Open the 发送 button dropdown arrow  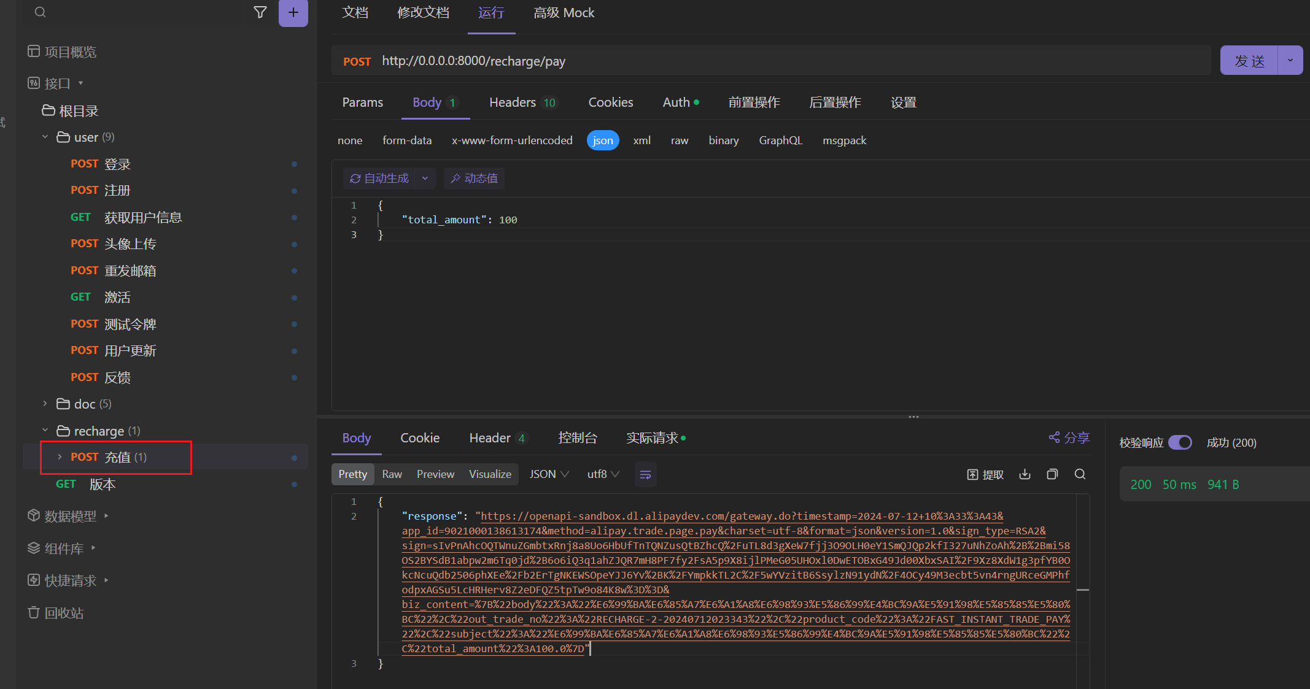tap(1290, 60)
